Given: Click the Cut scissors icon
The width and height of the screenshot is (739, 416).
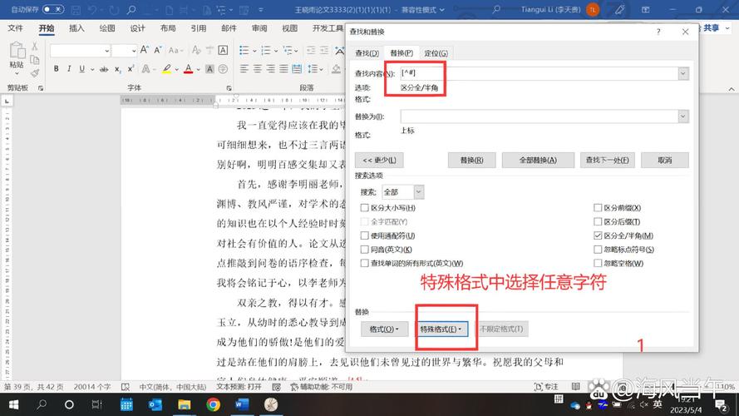Looking at the screenshot, I should point(34,47).
